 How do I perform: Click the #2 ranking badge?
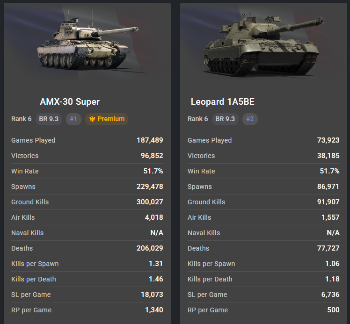point(250,119)
